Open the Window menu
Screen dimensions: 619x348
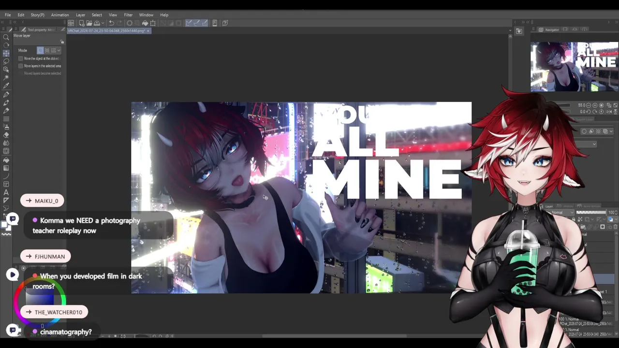click(x=146, y=15)
